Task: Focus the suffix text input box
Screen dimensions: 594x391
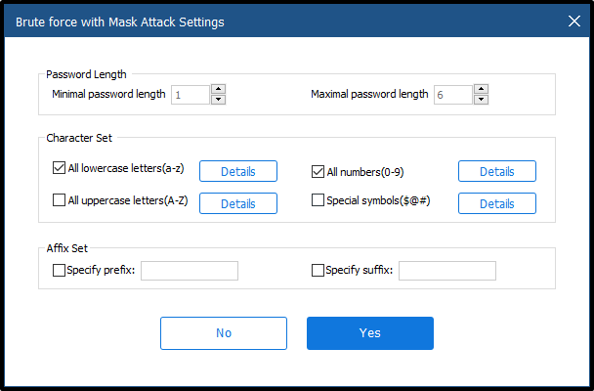Action: pos(446,271)
